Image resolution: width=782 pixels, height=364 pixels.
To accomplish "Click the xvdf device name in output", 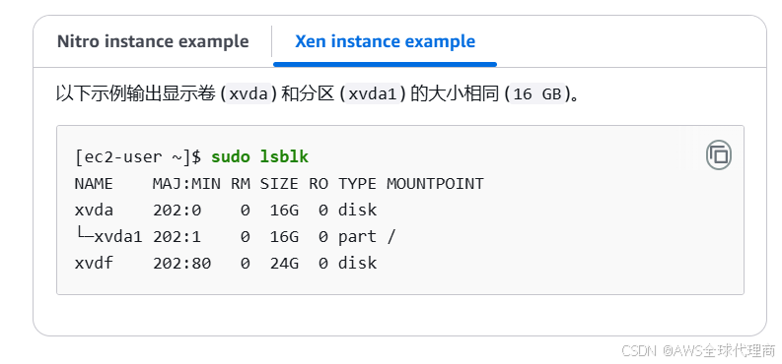I will point(94,263).
